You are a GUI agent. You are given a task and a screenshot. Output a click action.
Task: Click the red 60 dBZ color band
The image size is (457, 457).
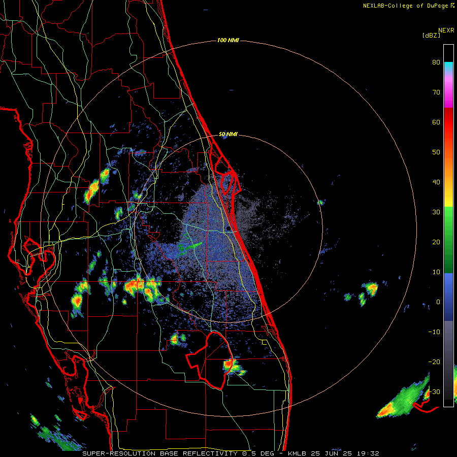[448, 122]
